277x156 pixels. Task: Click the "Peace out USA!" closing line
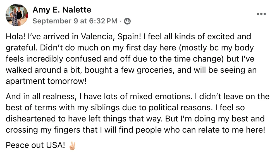(x=35, y=145)
